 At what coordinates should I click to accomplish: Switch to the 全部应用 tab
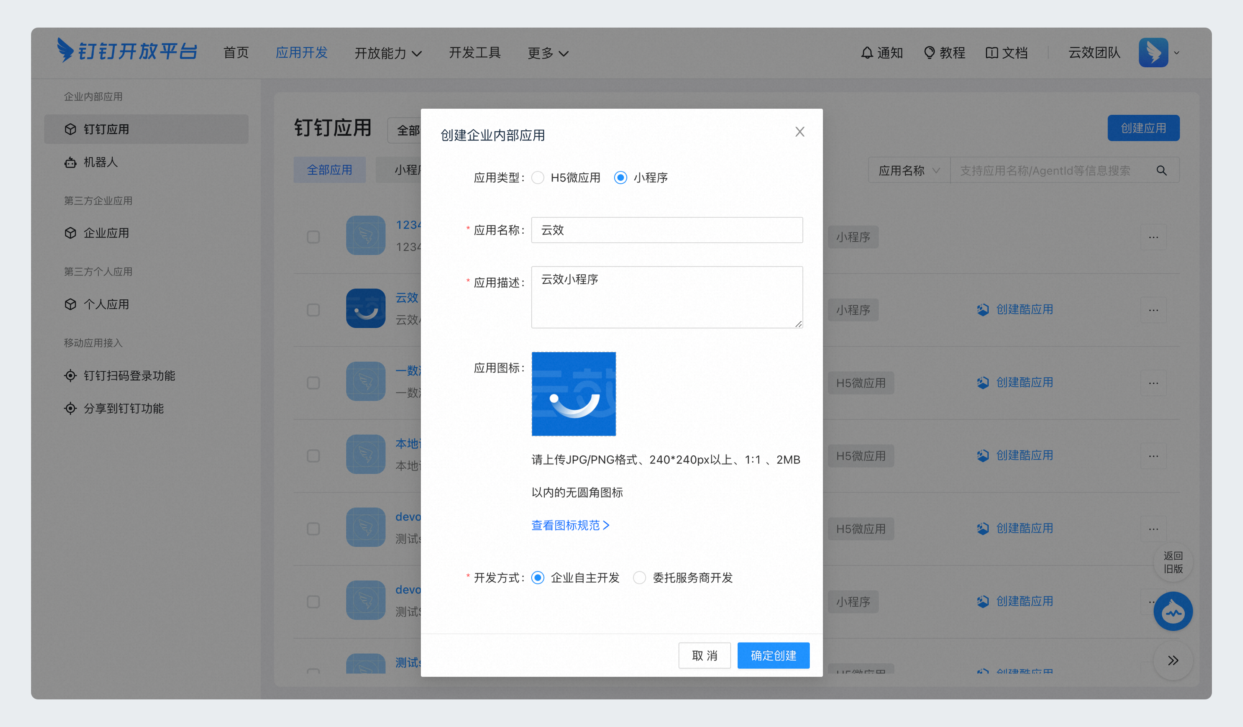click(x=329, y=170)
